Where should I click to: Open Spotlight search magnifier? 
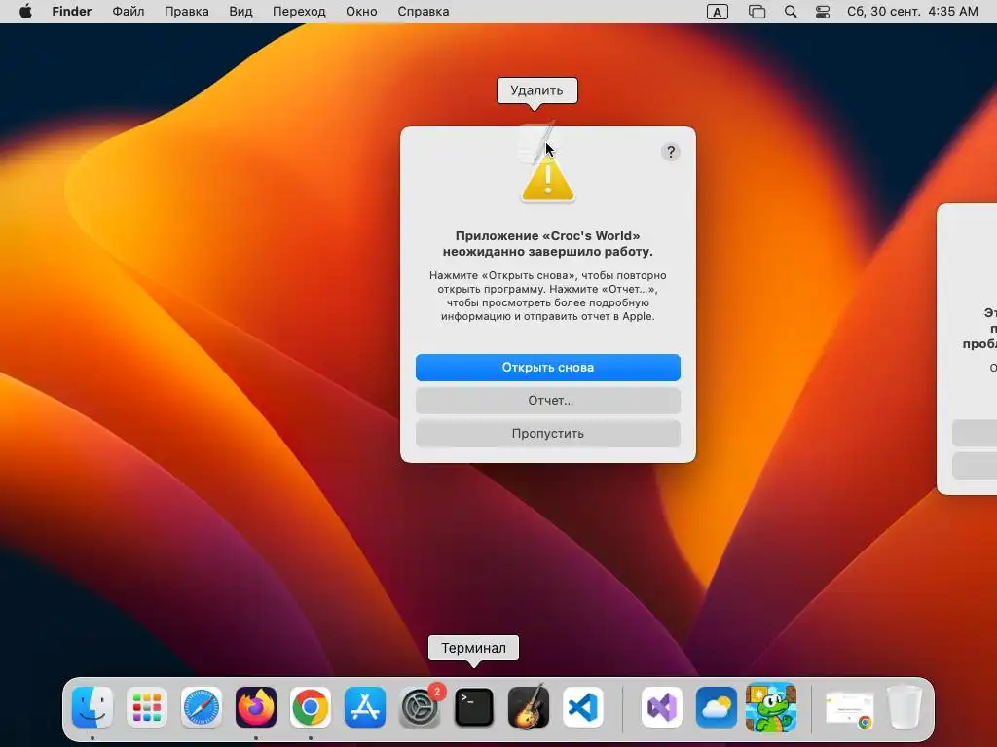click(791, 12)
